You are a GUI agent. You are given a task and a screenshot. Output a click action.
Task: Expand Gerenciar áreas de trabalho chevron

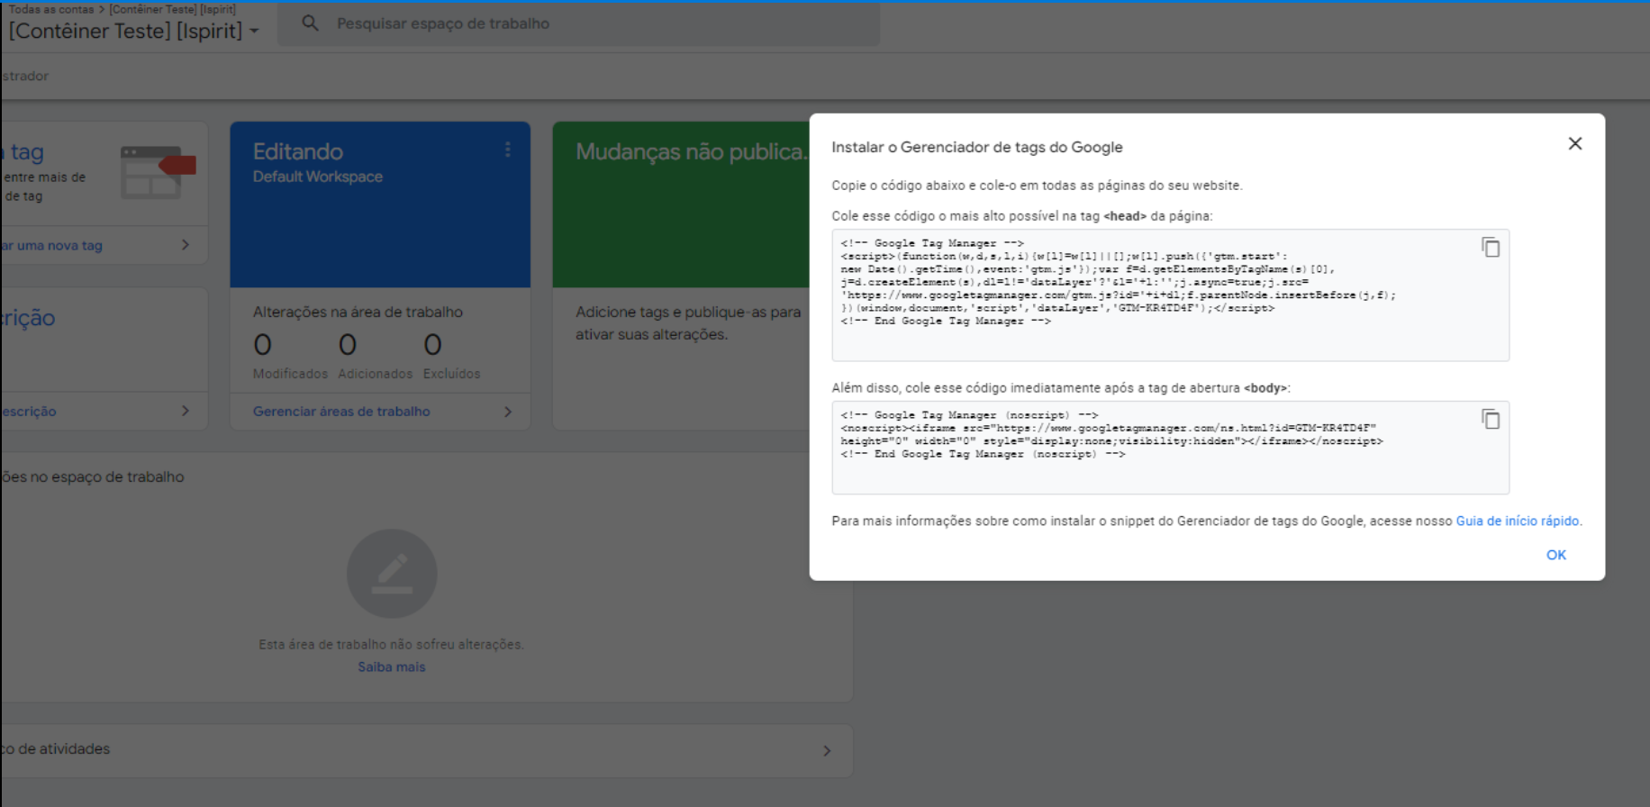pos(508,412)
